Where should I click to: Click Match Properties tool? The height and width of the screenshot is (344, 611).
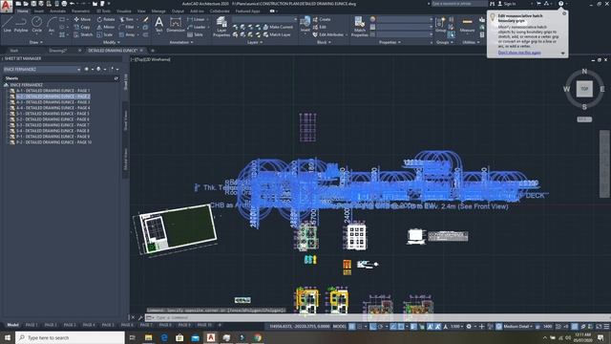(x=359, y=27)
